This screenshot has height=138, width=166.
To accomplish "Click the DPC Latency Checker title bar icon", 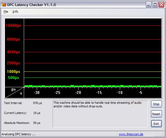I will pyautogui.click(x=4, y=5).
